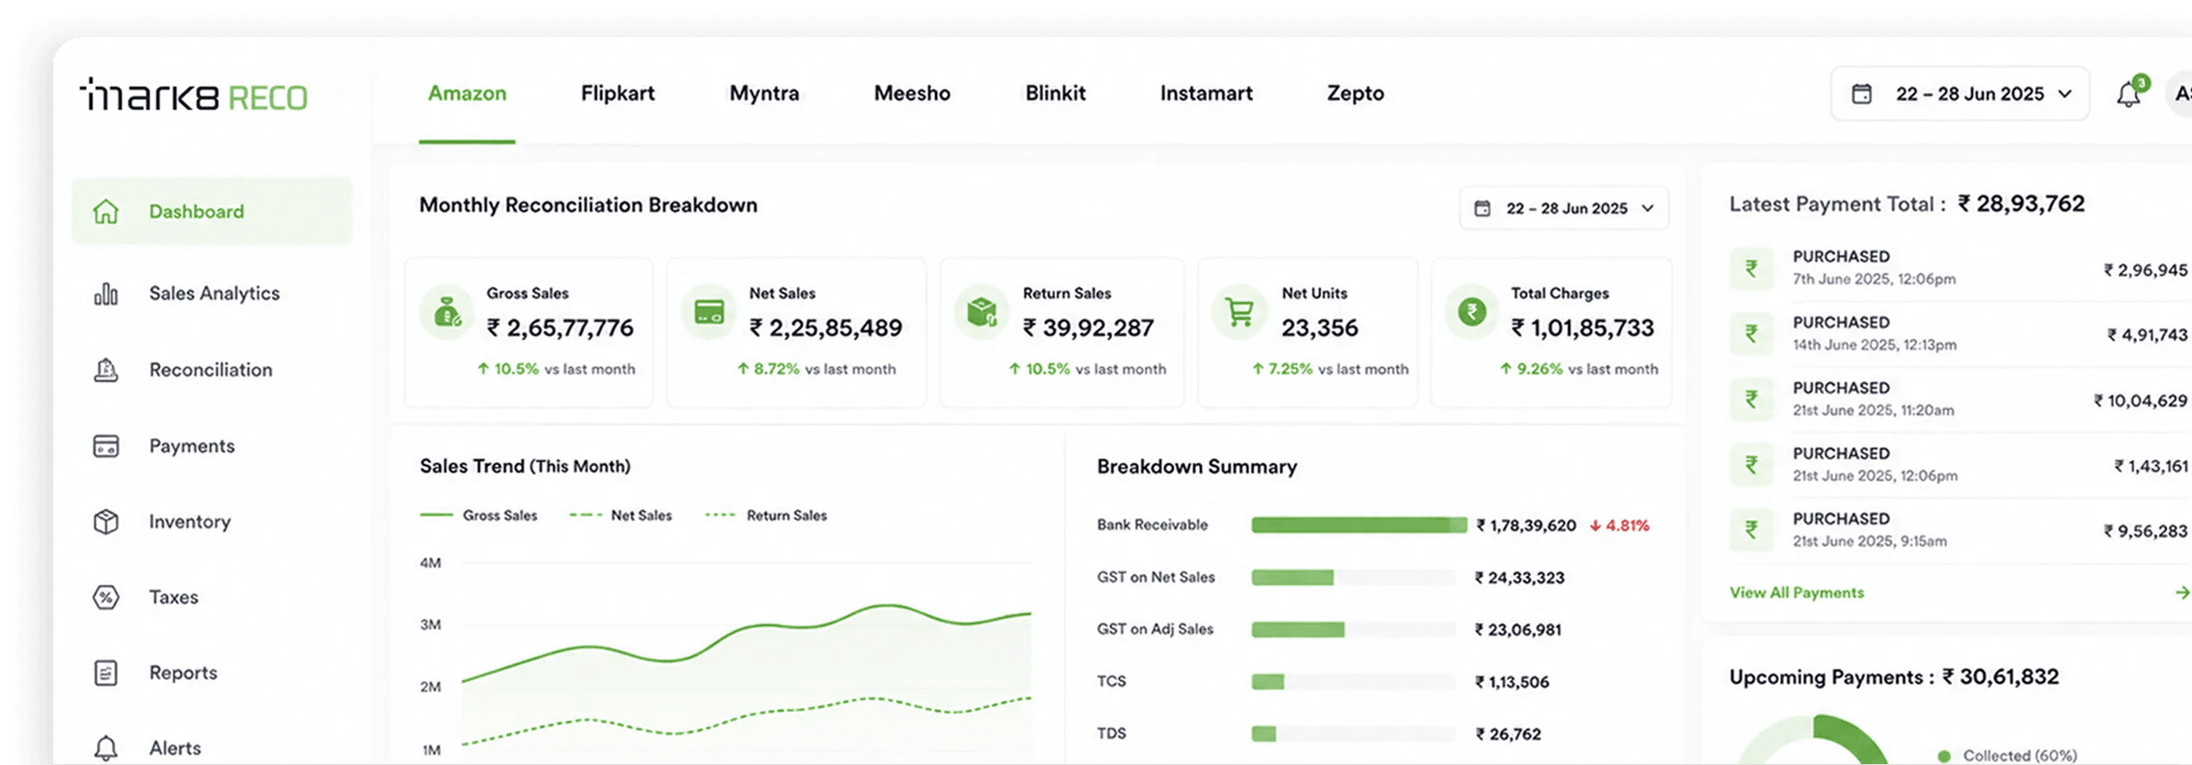The image size is (2192, 765).
Task: Click the Net Units shopping cart icon
Action: click(1239, 312)
